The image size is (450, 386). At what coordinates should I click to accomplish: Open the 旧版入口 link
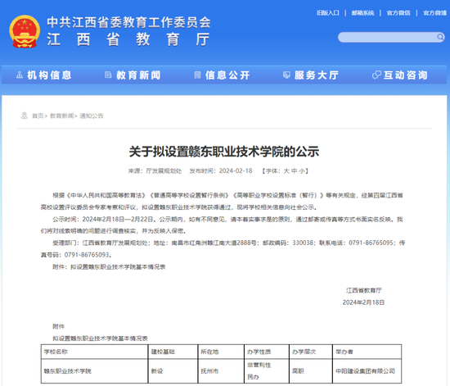tap(328, 13)
